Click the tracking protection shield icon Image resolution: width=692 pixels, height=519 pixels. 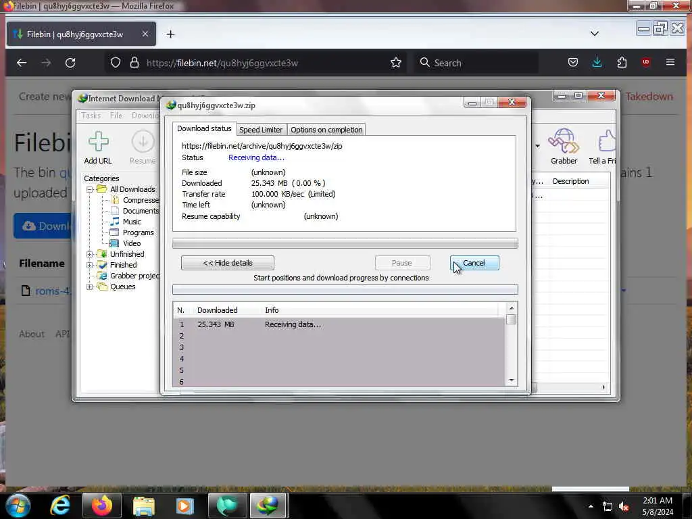[115, 63]
